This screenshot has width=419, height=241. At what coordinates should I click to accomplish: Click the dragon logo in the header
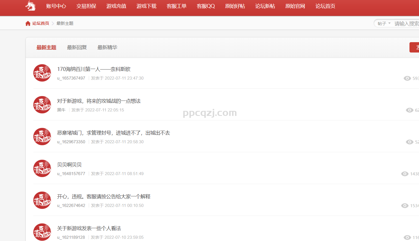[x=31, y=6]
